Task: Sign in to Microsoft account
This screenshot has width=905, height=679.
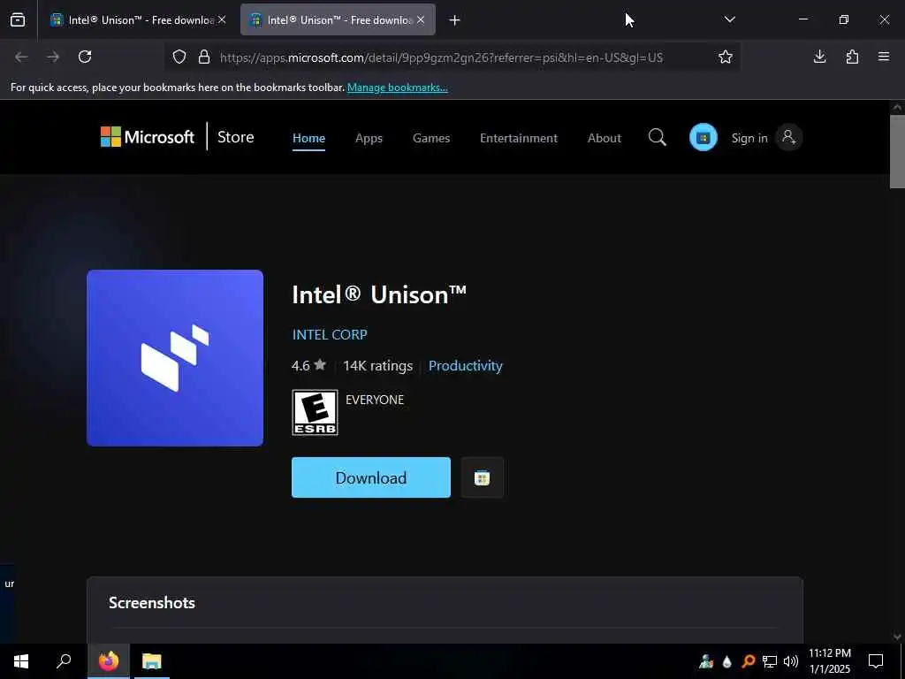Action: [x=749, y=138]
